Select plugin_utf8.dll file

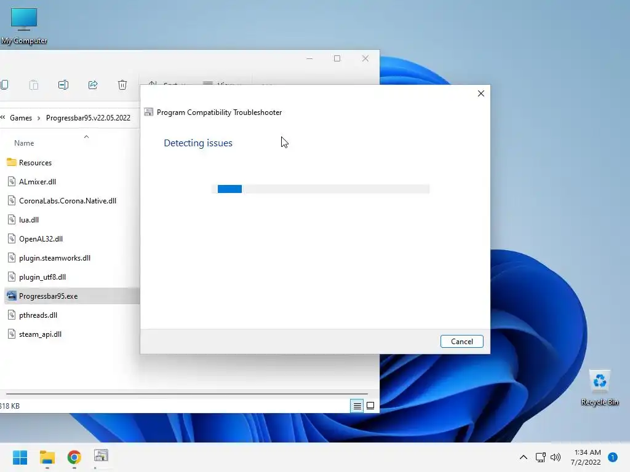42,277
